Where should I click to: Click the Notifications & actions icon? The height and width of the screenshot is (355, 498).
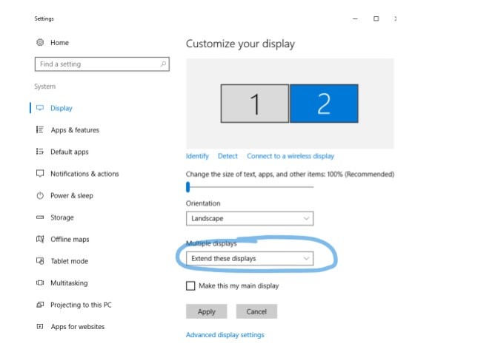click(40, 174)
